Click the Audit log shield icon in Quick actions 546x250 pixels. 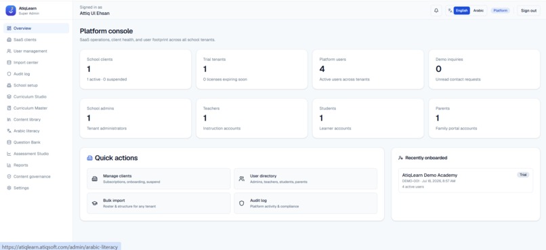(x=241, y=203)
